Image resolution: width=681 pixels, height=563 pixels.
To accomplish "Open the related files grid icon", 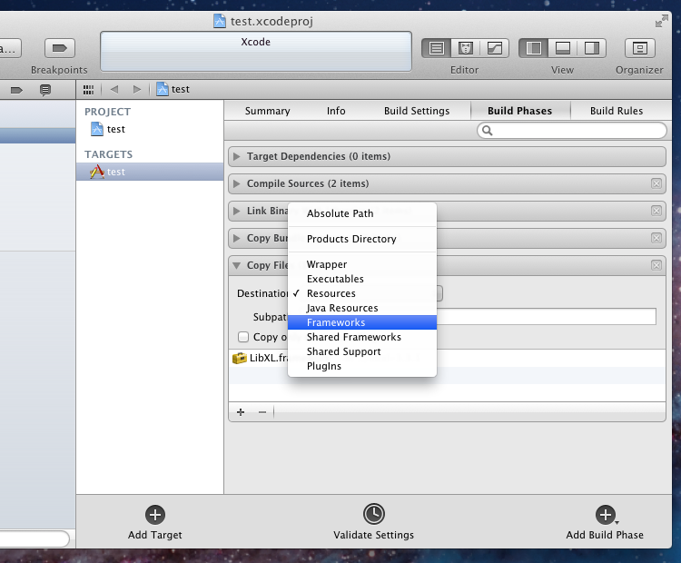I will [88, 90].
